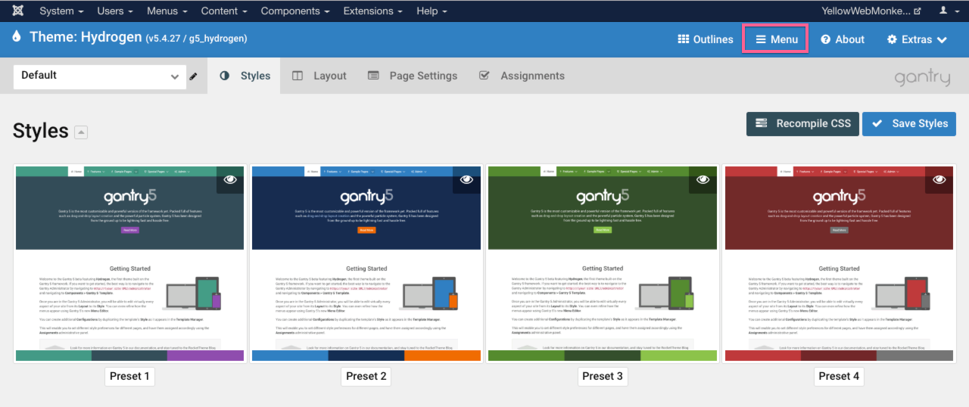The width and height of the screenshot is (969, 407).
Task: Expand the Extras dropdown
Action: pyautogui.click(x=918, y=39)
